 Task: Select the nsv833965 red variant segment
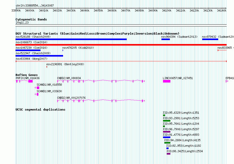(222, 50)
